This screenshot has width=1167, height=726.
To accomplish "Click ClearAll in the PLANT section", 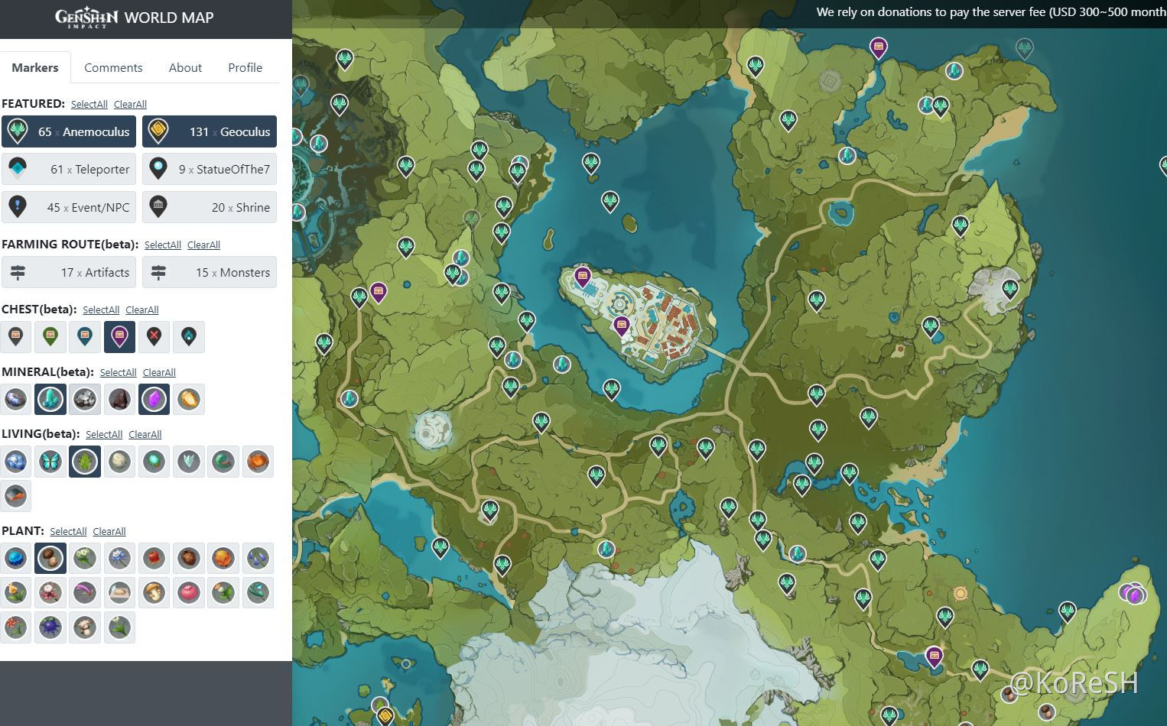I will click(x=109, y=532).
